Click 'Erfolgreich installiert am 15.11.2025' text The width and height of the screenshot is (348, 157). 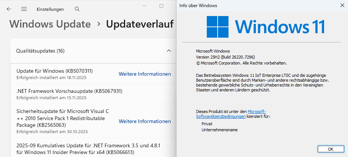[51, 98]
